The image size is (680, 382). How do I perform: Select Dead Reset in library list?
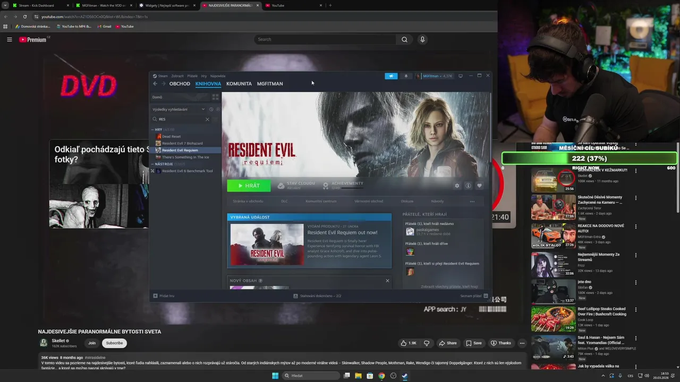171,136
